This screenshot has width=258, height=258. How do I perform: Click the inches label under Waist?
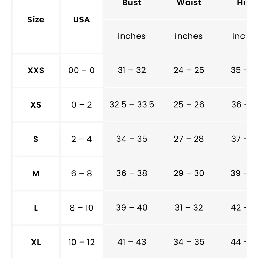click(x=189, y=36)
